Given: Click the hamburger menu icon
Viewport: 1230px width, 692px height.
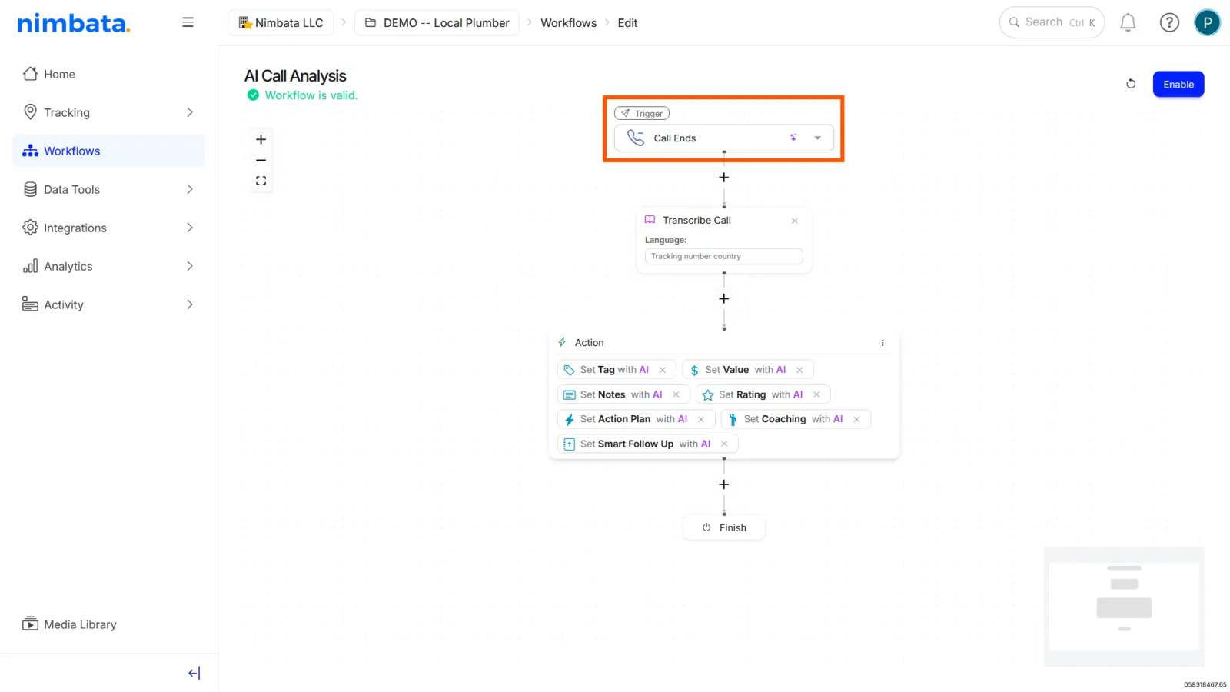Looking at the screenshot, I should [x=188, y=22].
